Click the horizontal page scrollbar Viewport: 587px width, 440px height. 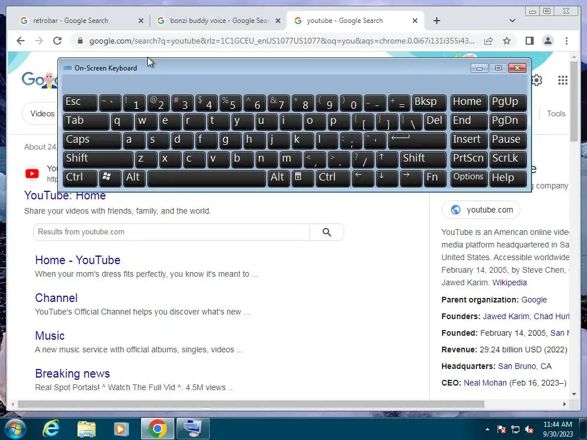(x=251, y=404)
